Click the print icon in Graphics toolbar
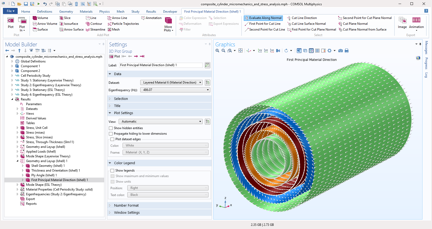This screenshot has width=432, height=229. click(347, 51)
